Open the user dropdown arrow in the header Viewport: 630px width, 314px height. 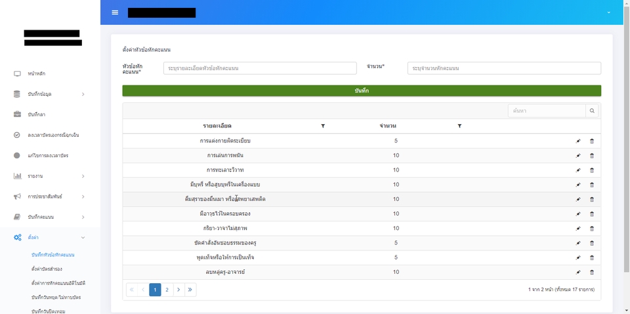(609, 12)
